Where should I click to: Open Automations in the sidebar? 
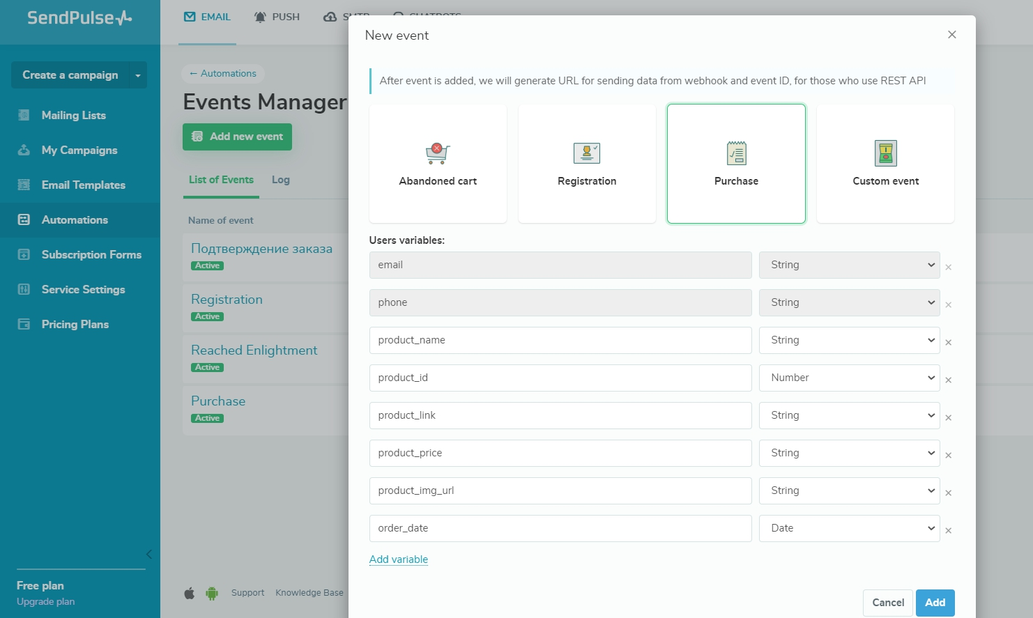[75, 220]
